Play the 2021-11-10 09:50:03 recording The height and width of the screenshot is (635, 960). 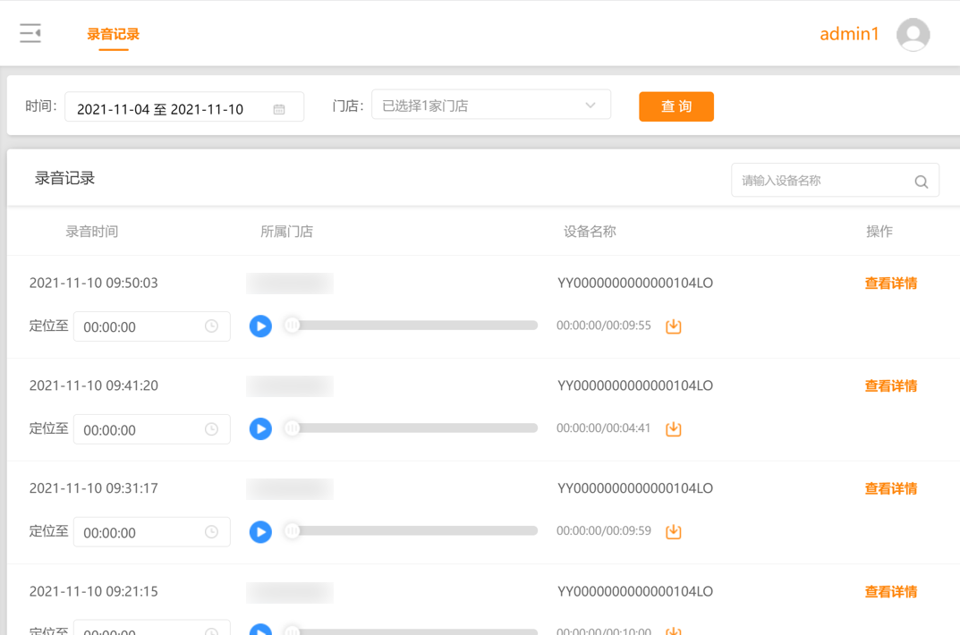click(x=260, y=326)
